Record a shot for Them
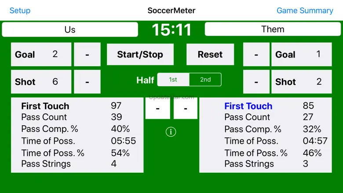 (x=301, y=82)
